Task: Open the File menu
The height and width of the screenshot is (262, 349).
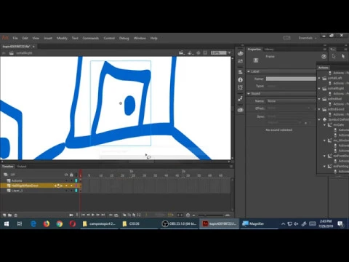Action: 15,38
